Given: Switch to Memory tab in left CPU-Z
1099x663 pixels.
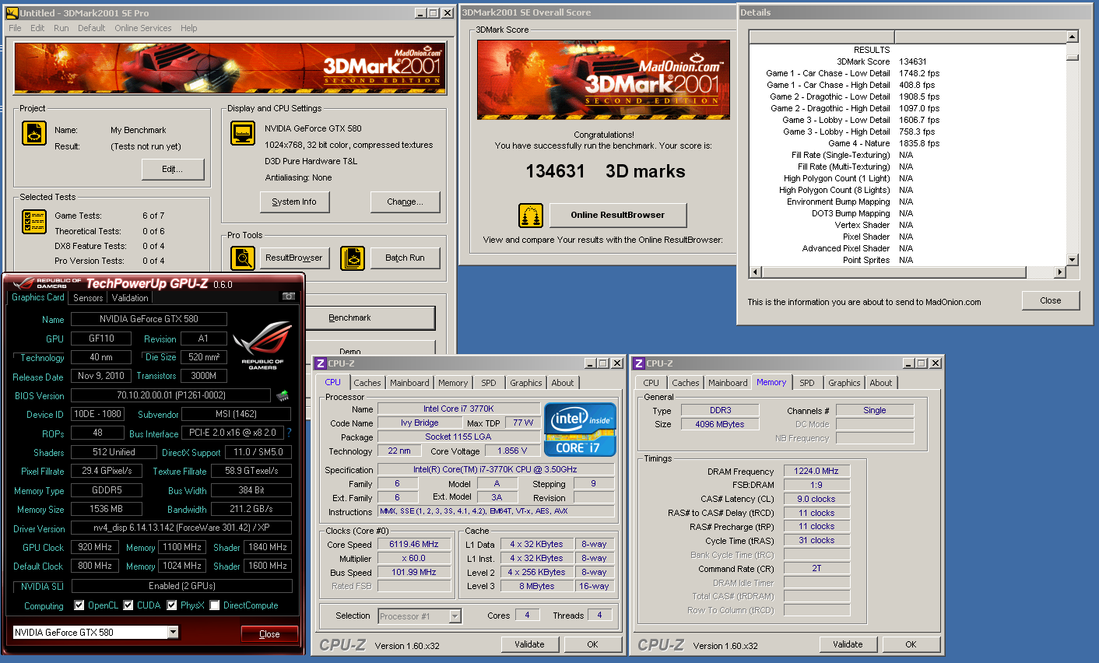Looking at the screenshot, I should pos(453,383).
